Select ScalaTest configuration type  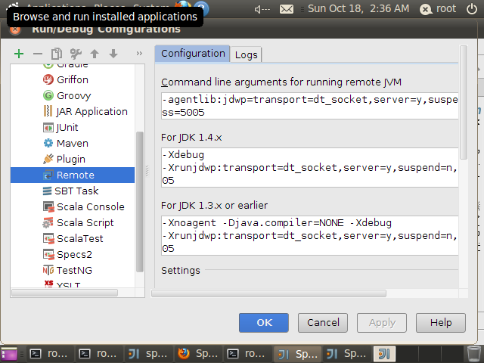73,239
